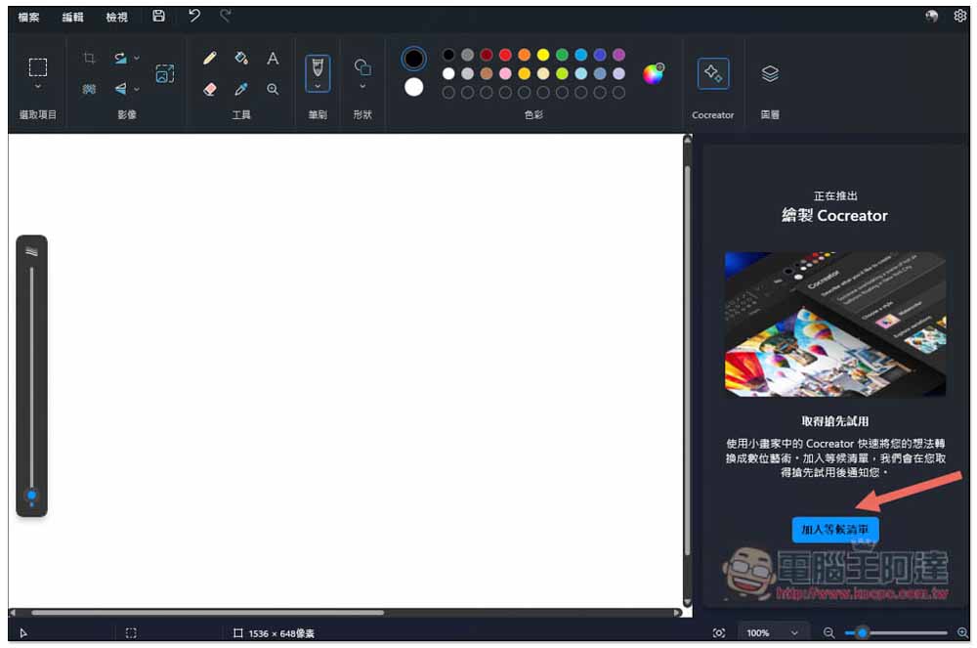The width and height of the screenshot is (977, 648).
Task: Open the Edit colors rainbow wheel
Action: (654, 73)
